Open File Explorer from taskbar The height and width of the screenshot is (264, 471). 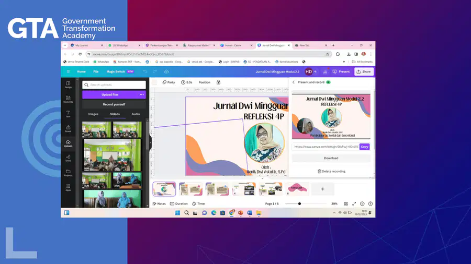coord(259,213)
